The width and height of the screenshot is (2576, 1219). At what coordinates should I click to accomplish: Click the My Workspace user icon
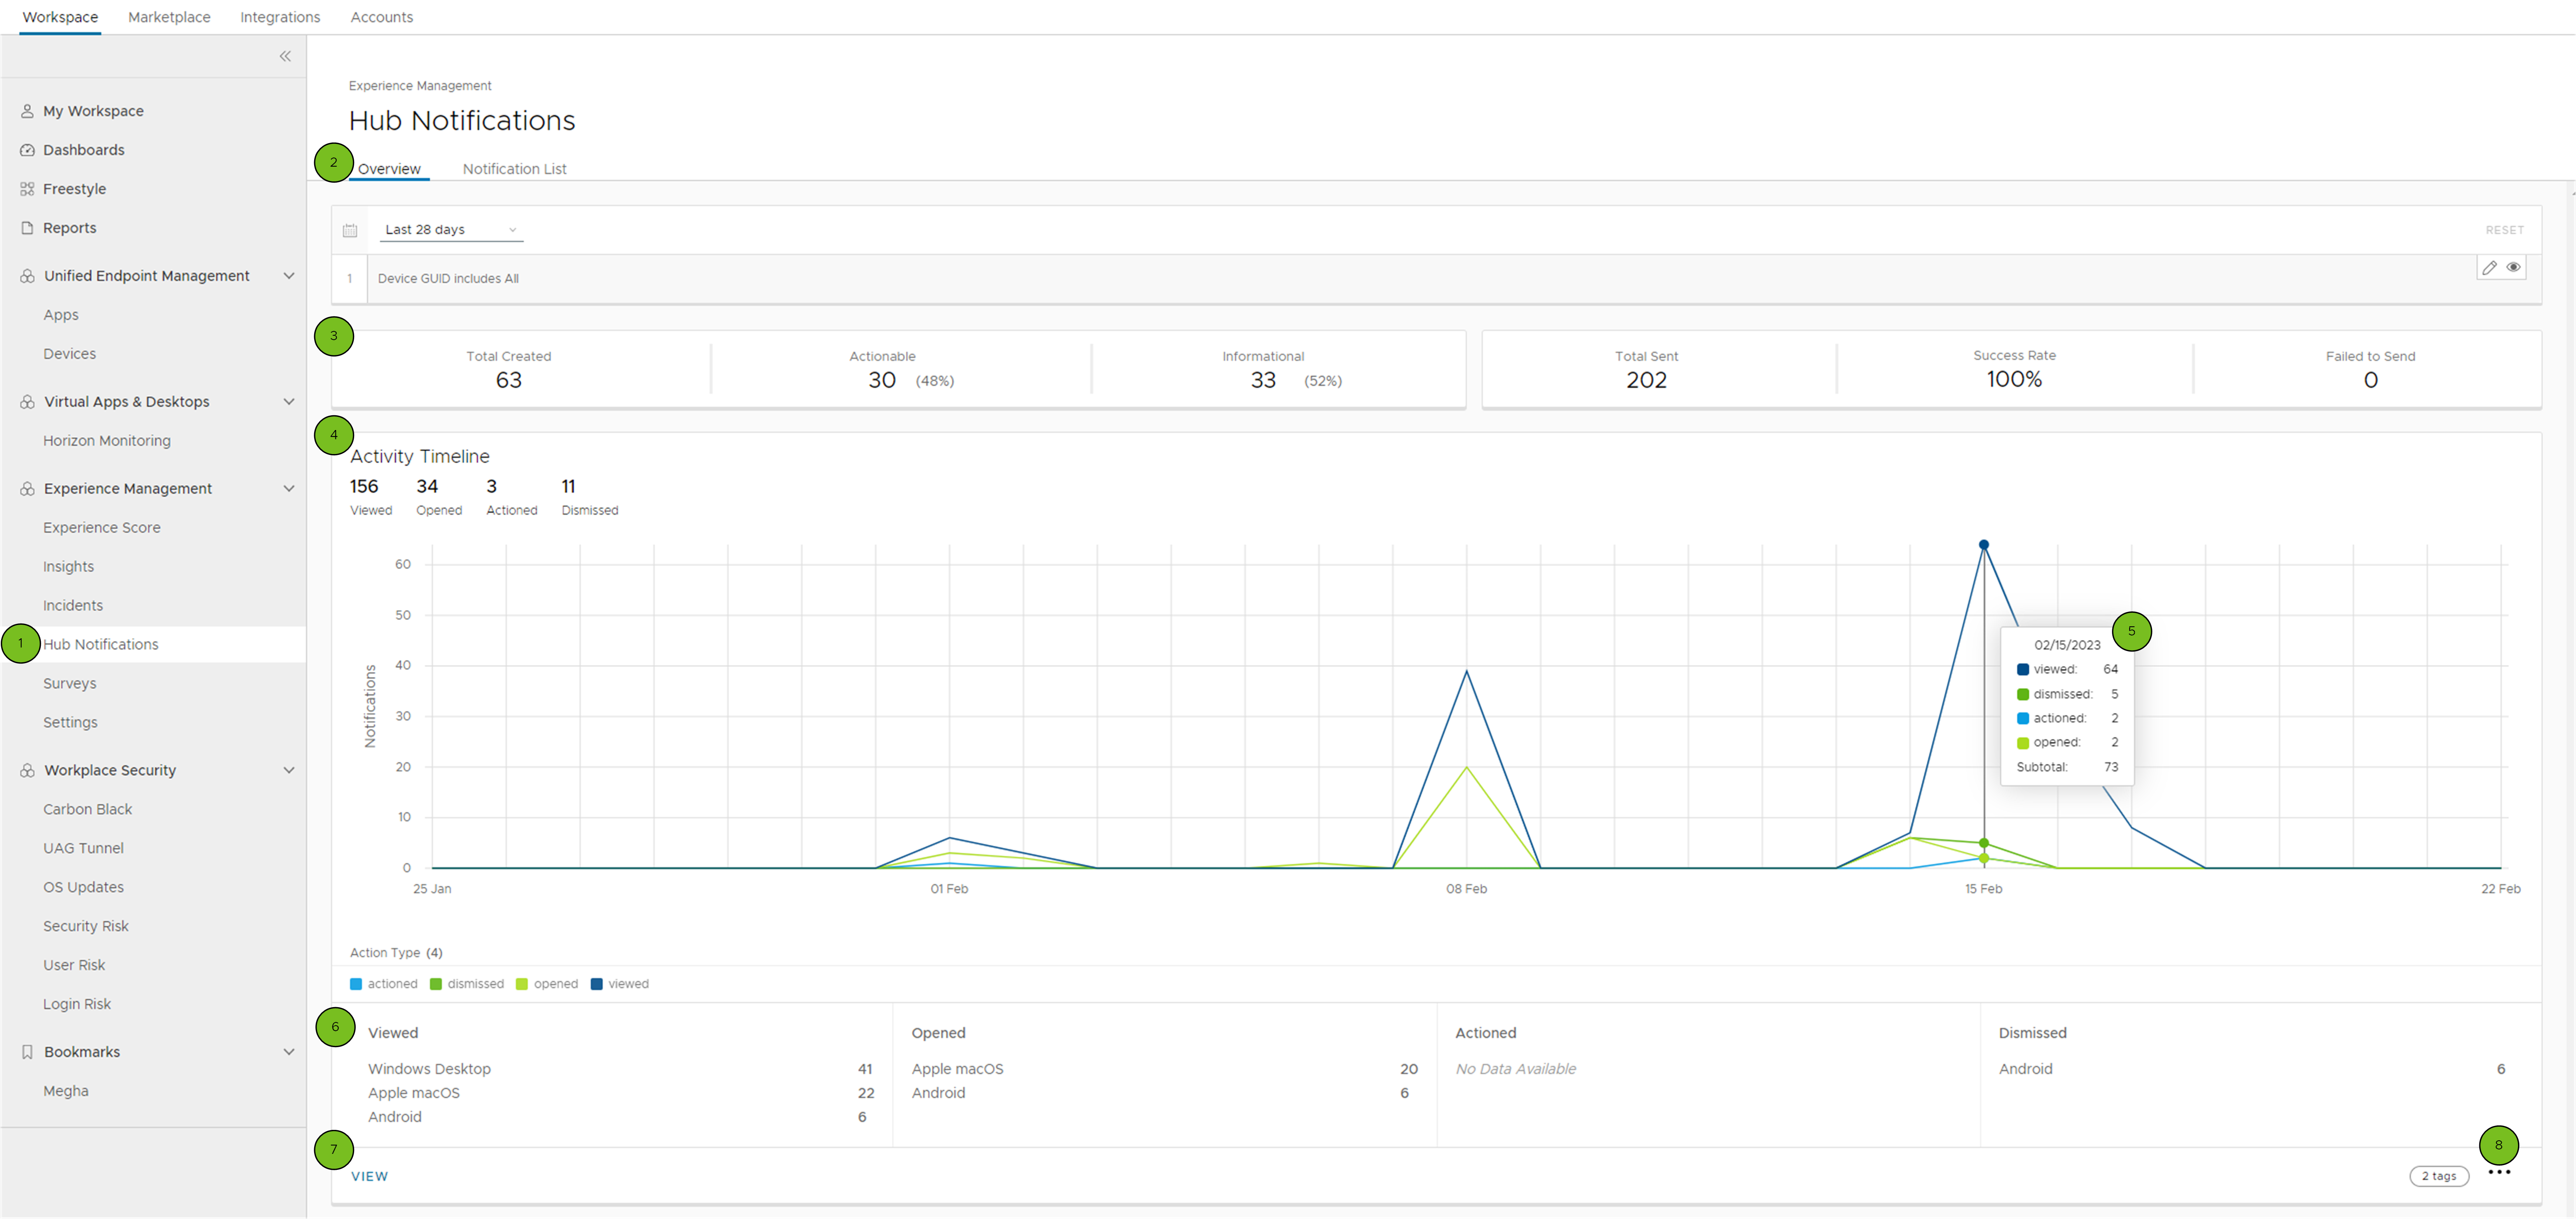coord(27,111)
